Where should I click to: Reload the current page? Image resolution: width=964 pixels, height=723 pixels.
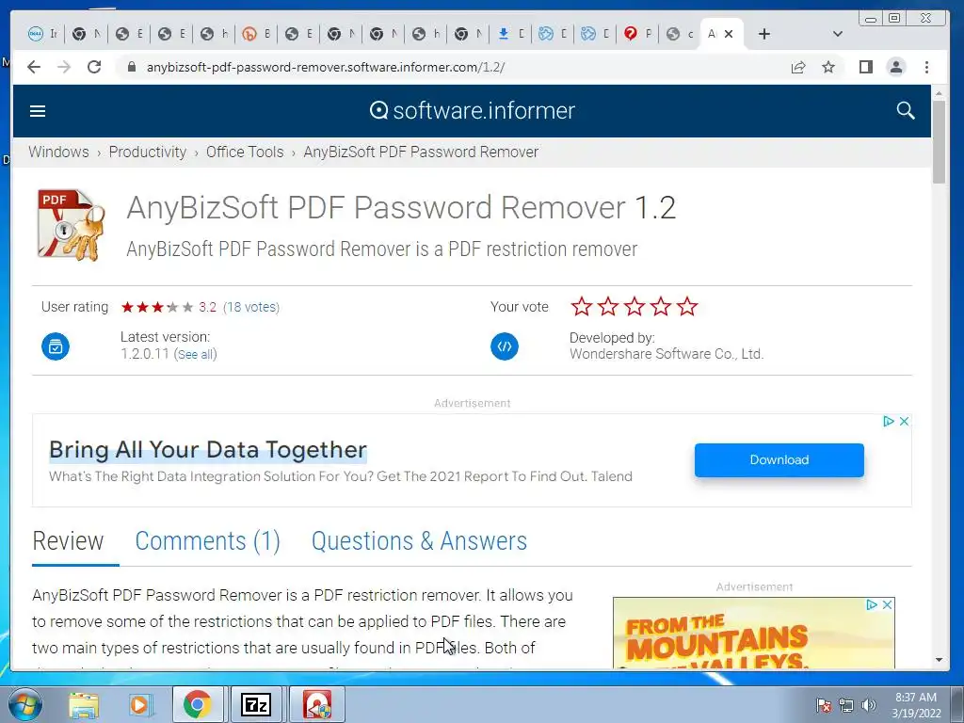94,67
